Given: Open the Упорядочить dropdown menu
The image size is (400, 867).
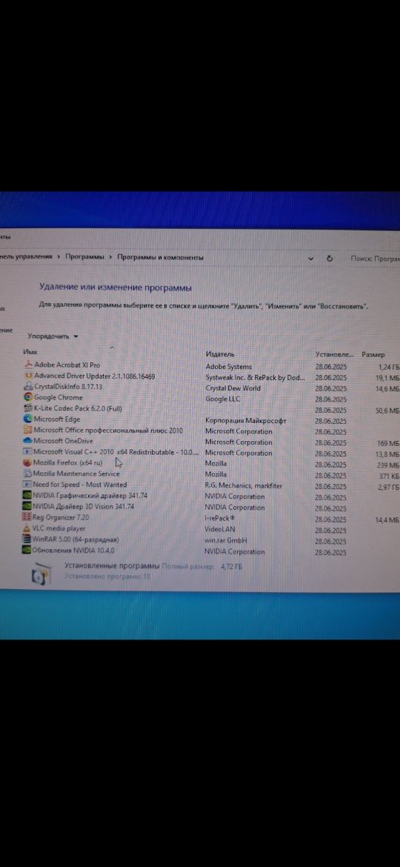Looking at the screenshot, I should (x=53, y=336).
